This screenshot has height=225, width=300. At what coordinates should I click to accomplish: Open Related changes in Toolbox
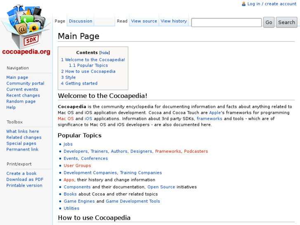pos(24,137)
